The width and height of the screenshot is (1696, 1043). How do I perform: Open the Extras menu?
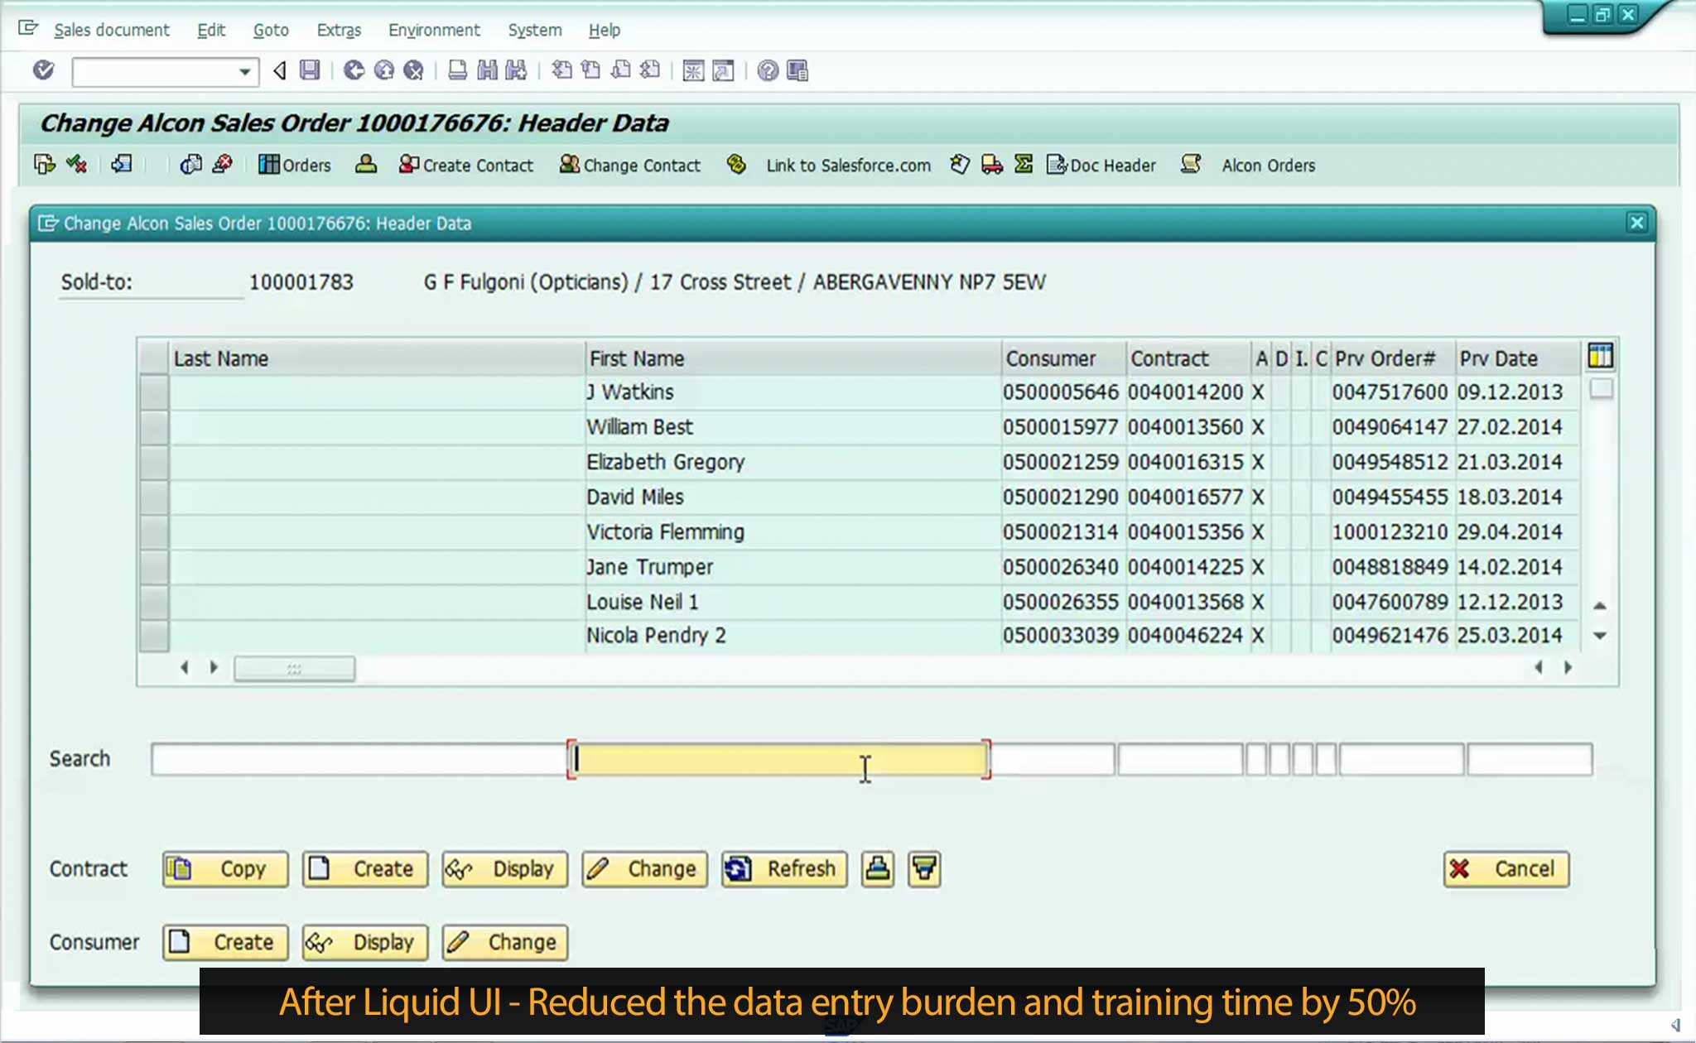pos(339,30)
